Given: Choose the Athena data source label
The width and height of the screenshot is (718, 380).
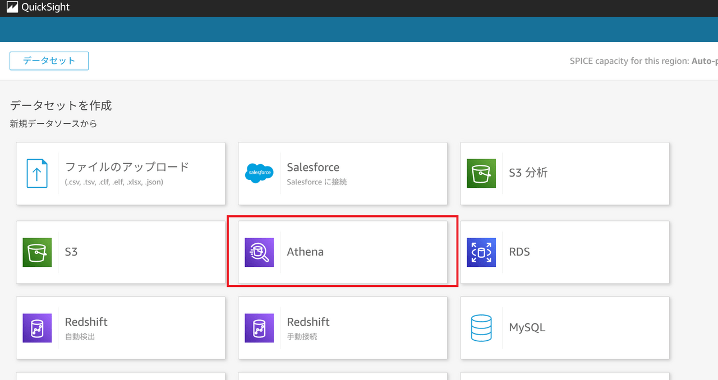Looking at the screenshot, I should click(305, 252).
